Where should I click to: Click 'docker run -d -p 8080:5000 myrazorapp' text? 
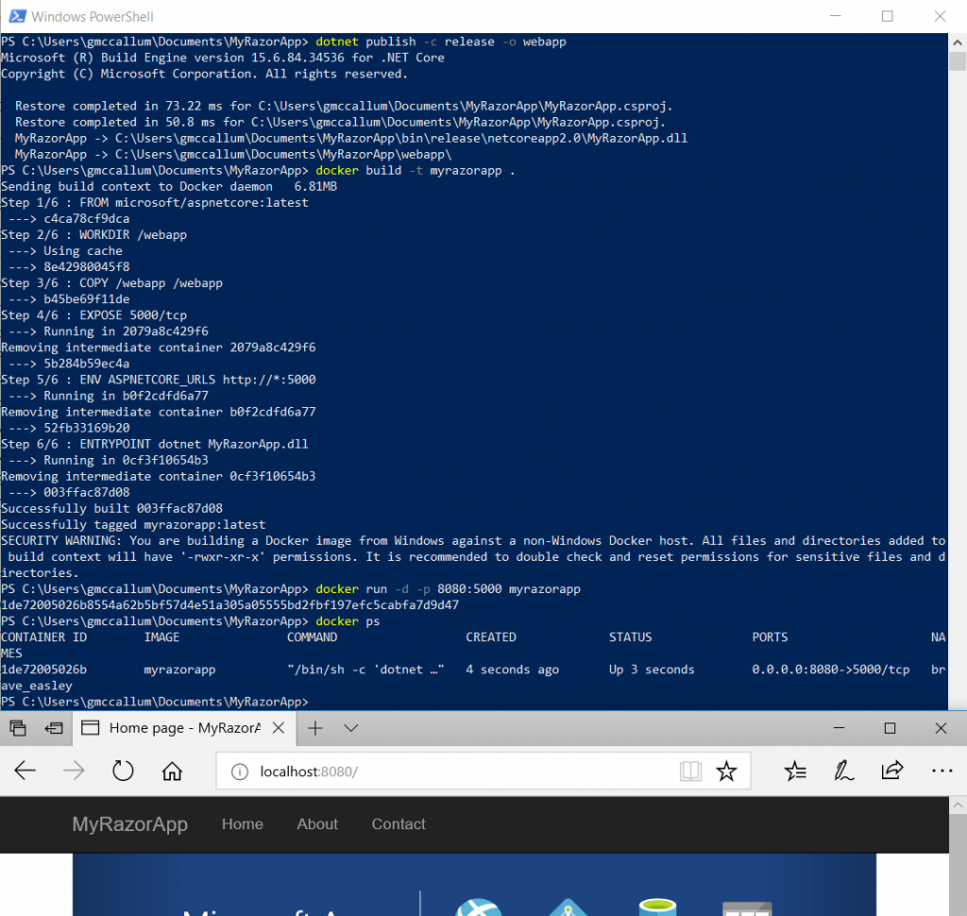pos(448,589)
